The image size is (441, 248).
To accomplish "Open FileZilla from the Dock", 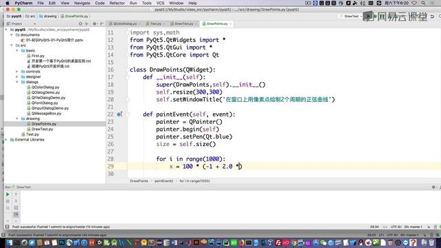I will coord(278,242).
